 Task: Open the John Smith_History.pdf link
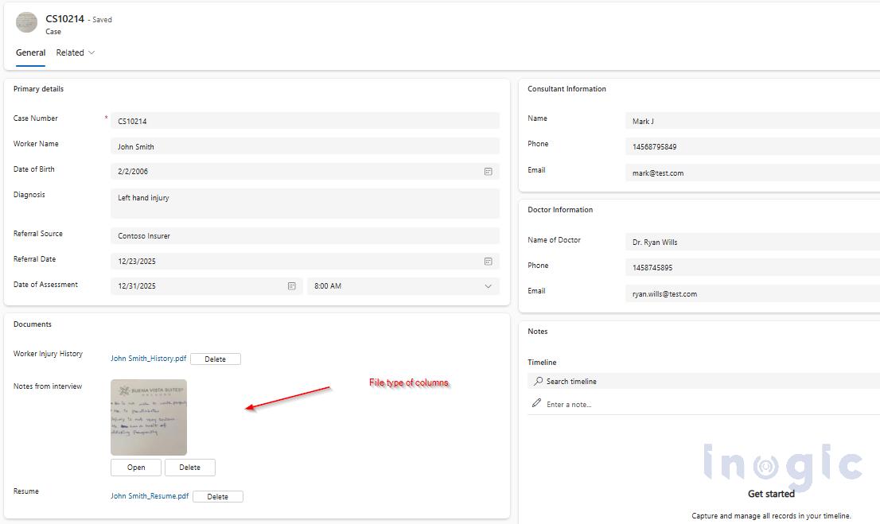pyautogui.click(x=148, y=358)
